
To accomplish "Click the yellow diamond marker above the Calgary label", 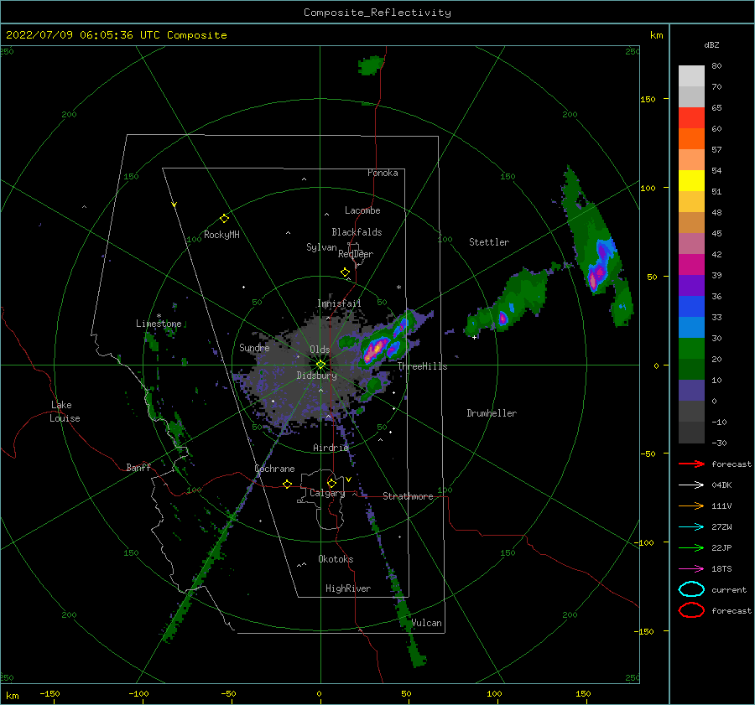I will [x=331, y=483].
